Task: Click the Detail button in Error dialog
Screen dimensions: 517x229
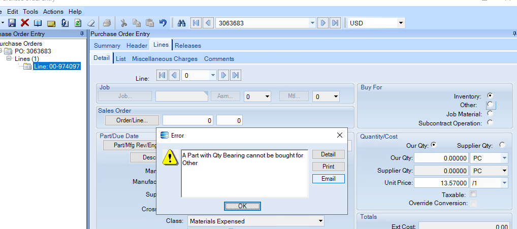Action: [329, 154]
